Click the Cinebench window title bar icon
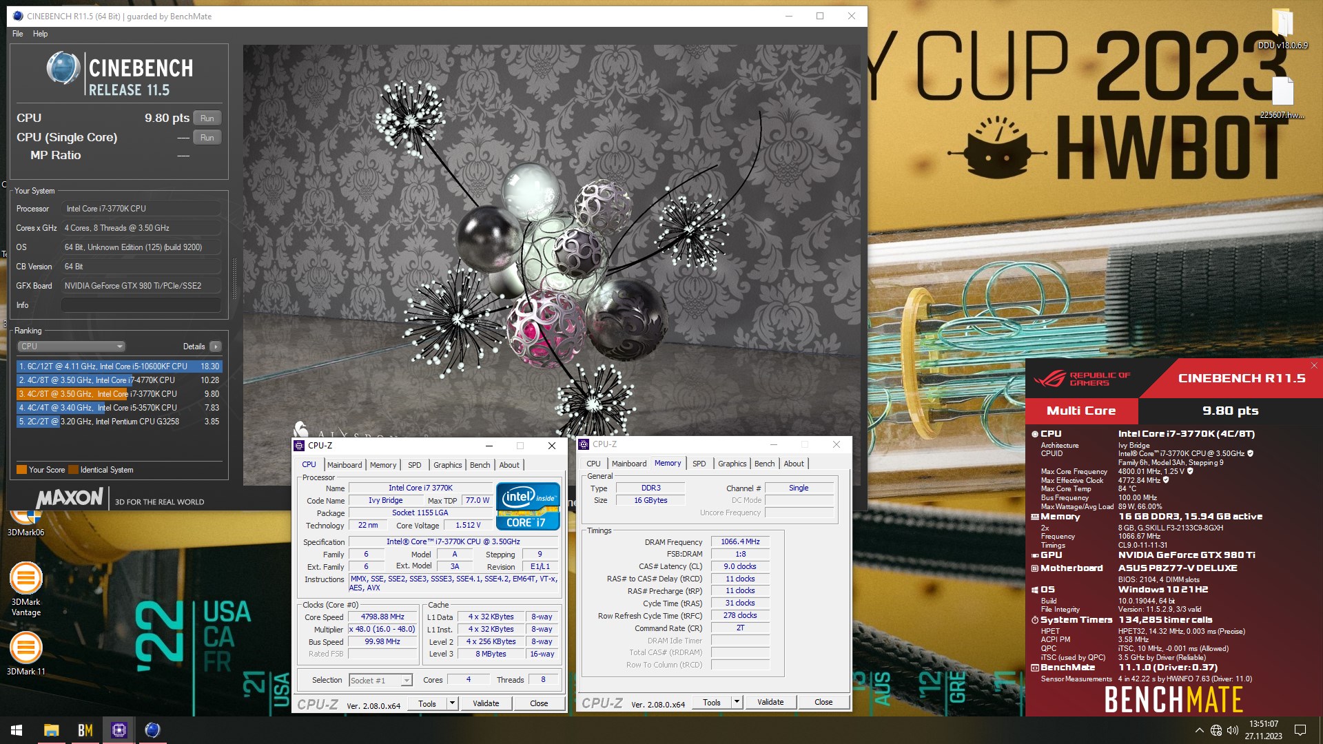Viewport: 1323px width, 744px height. (17, 16)
